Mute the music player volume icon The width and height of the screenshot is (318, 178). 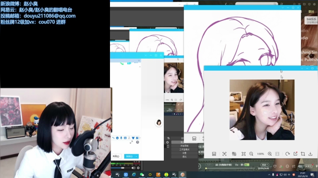300,166
